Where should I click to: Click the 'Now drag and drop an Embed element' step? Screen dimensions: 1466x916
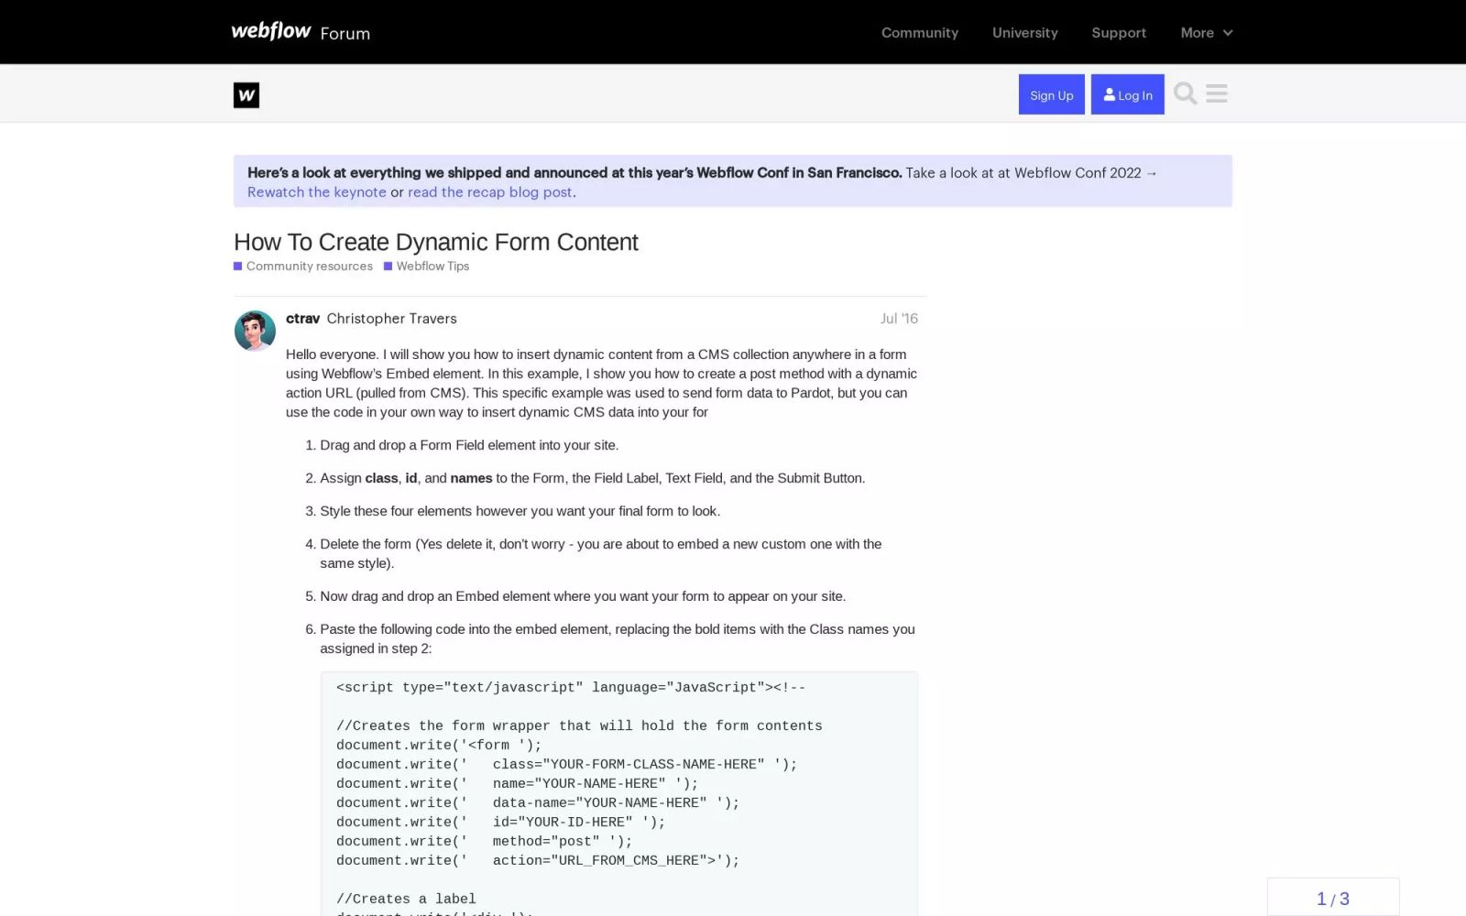[583, 595]
